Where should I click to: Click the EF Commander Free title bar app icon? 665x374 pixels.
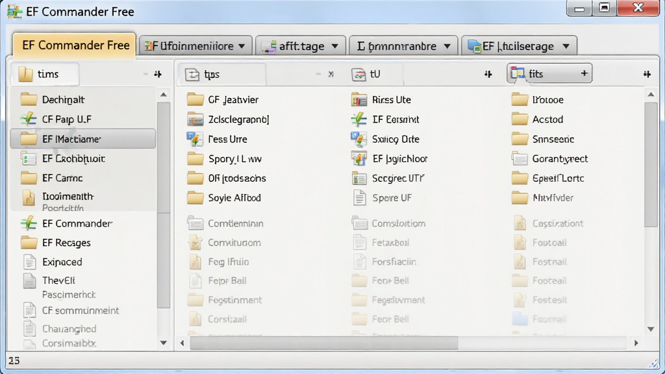tap(14, 12)
